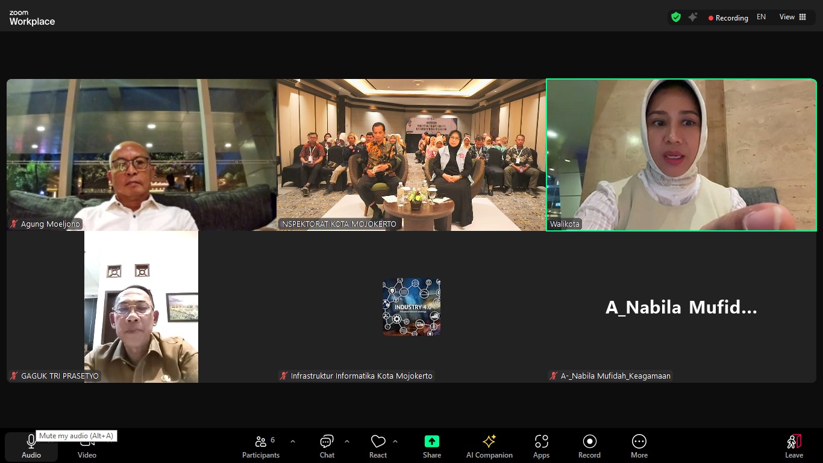Click the Leave meeting button
This screenshot has width=823, height=463.
794,446
